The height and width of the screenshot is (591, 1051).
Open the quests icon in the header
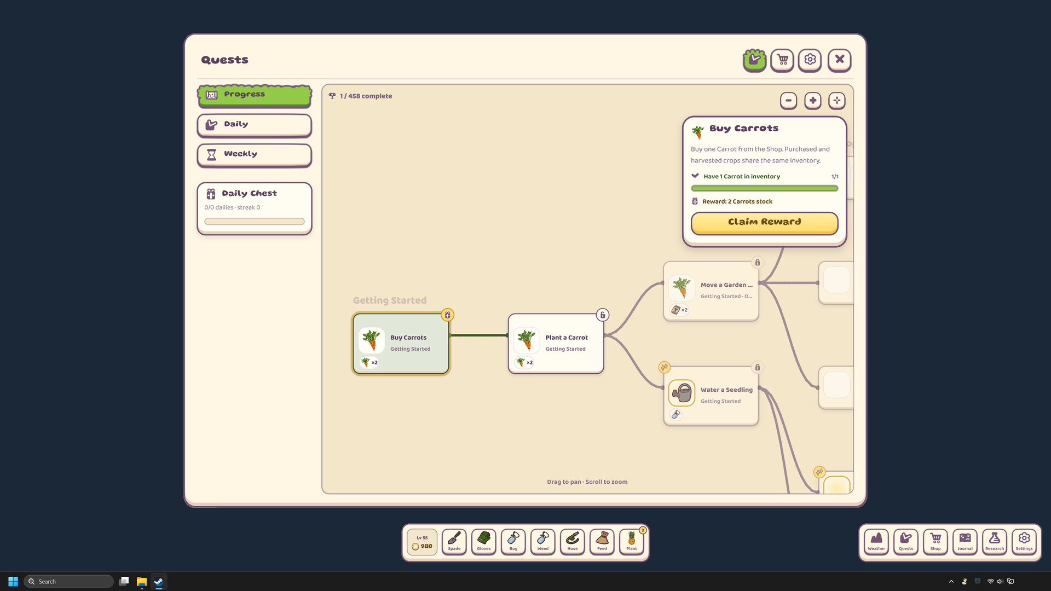[x=754, y=60]
